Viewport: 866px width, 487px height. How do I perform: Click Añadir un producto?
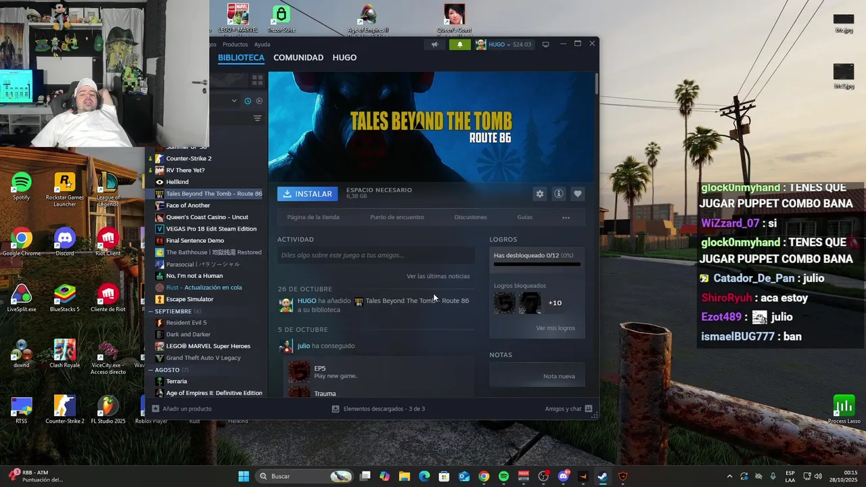click(x=182, y=409)
